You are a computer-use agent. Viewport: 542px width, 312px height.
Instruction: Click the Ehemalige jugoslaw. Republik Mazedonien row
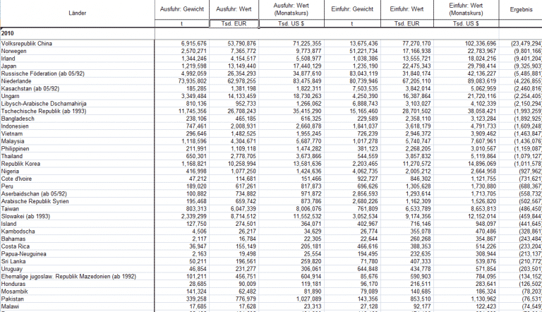(x=68, y=276)
